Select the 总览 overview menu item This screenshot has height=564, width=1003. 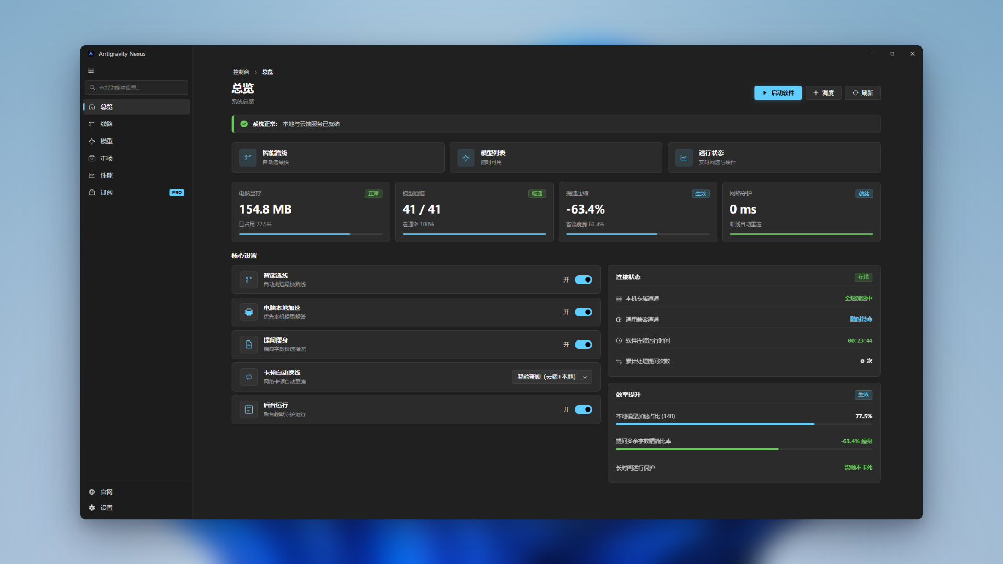136,107
